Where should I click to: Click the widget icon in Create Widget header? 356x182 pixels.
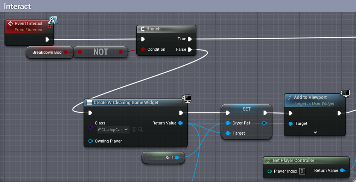point(90,103)
